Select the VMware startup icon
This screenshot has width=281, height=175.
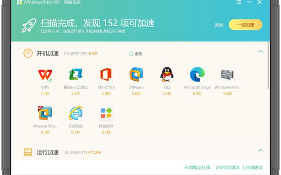[136, 74]
